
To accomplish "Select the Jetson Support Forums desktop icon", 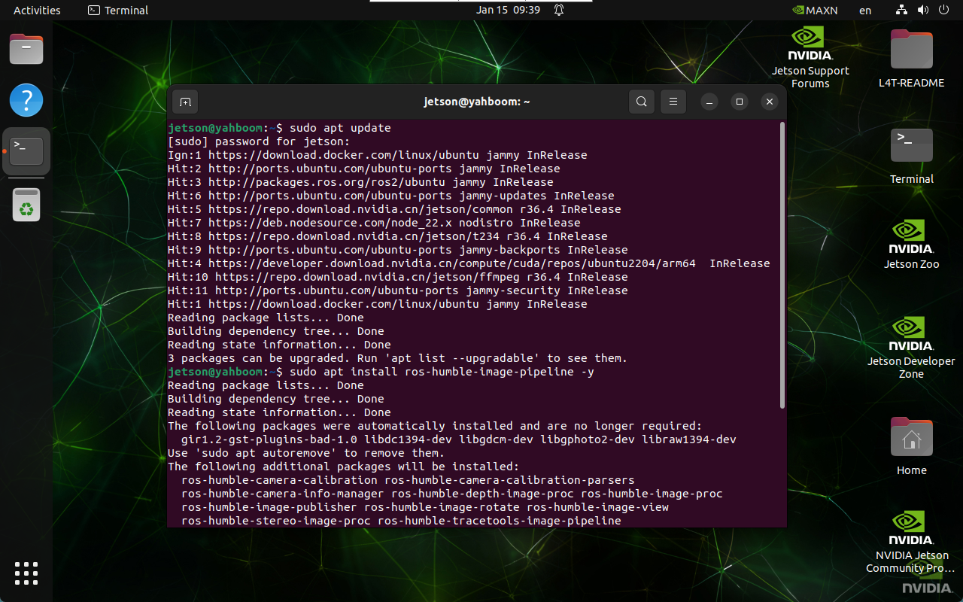I will tap(810, 58).
